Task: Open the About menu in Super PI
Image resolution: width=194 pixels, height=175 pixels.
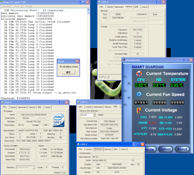Action: (x=18, y=6)
